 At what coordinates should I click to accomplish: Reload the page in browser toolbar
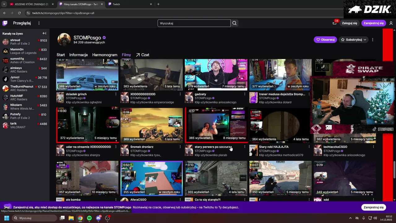pos(19,13)
